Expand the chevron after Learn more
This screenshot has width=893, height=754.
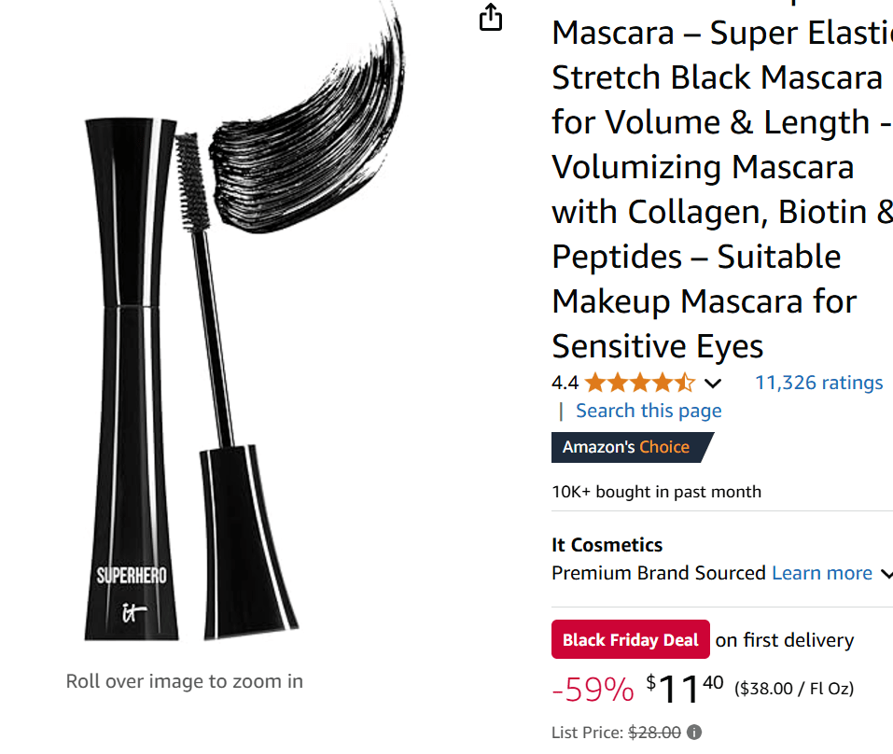(x=886, y=574)
